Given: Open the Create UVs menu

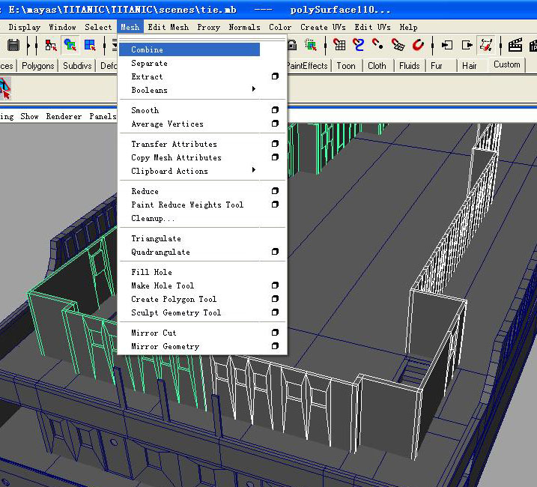Looking at the screenshot, I should click(323, 27).
